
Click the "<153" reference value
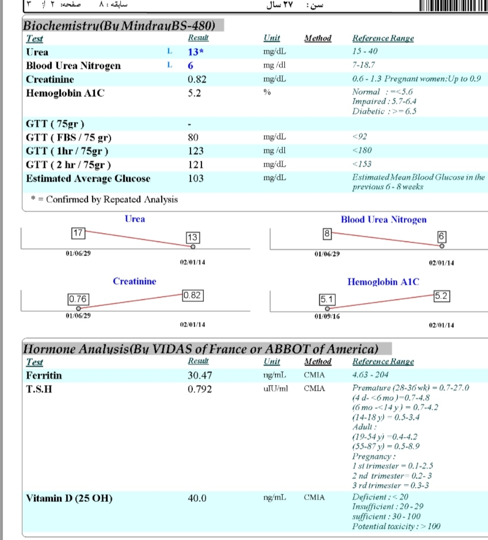[x=361, y=164]
